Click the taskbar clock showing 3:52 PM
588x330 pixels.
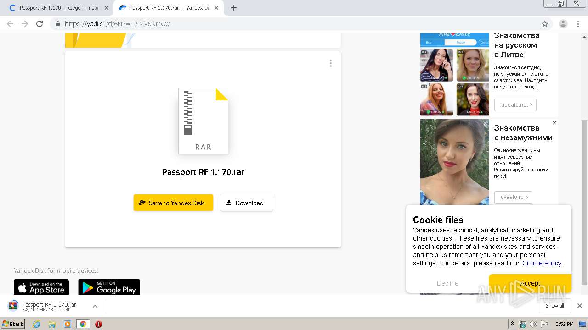tap(565, 324)
